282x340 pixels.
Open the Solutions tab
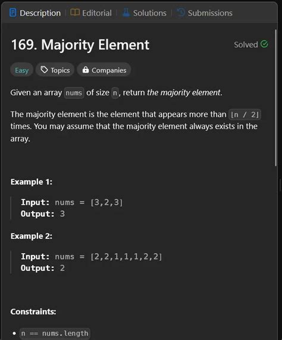145,13
